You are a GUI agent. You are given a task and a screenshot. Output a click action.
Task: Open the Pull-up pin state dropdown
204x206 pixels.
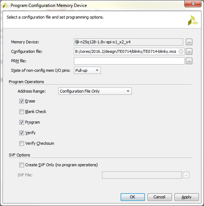(87, 70)
